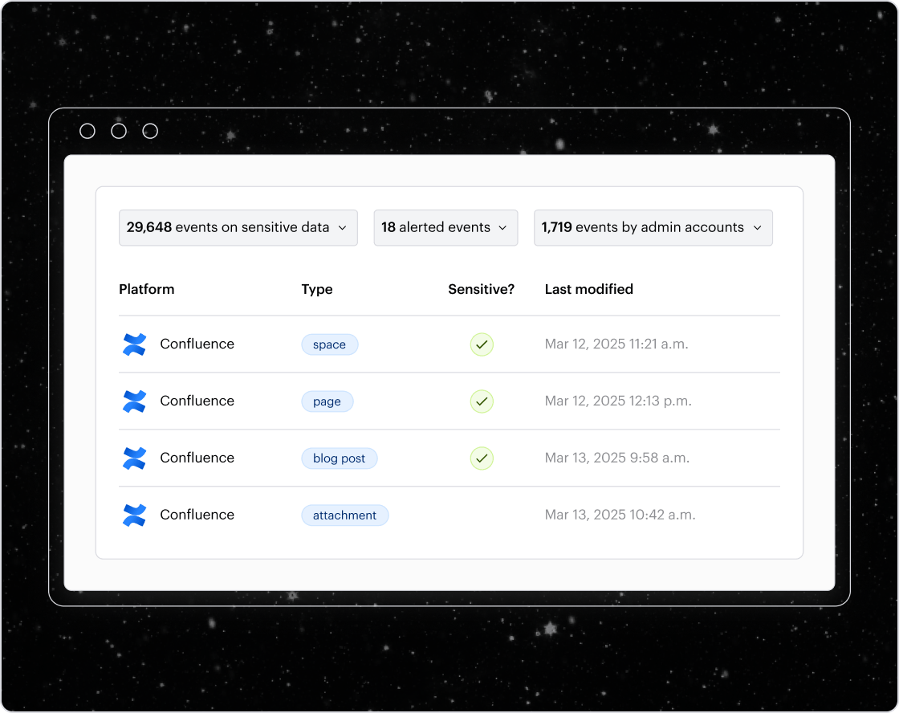Click the green sensitive checkmark for the space row

(482, 344)
